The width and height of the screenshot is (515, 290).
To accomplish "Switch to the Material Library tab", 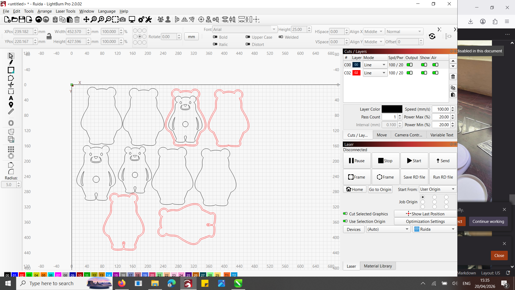I will (x=378, y=266).
